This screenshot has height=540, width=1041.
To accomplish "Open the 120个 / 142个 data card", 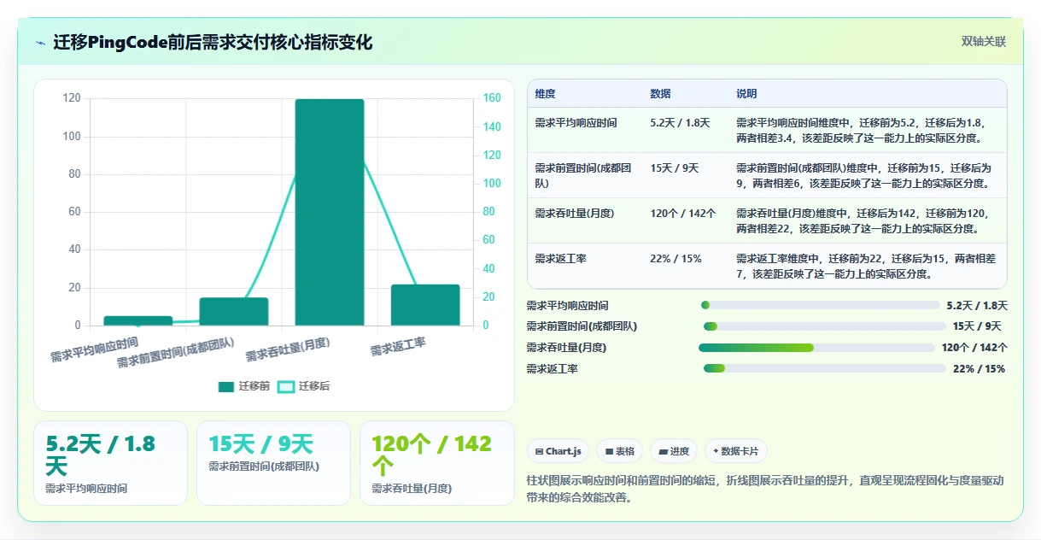I will click(437, 463).
